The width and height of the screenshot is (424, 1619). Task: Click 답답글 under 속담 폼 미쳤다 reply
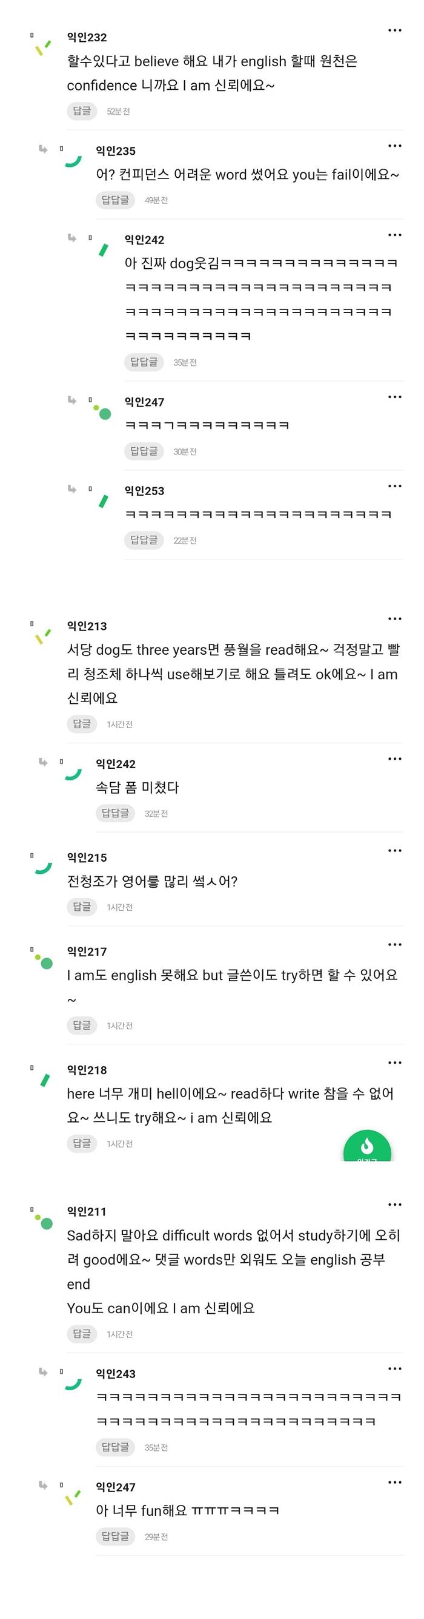(x=114, y=813)
